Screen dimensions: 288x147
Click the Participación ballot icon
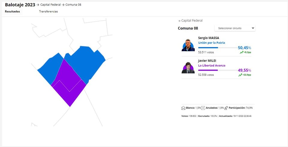[226, 108]
